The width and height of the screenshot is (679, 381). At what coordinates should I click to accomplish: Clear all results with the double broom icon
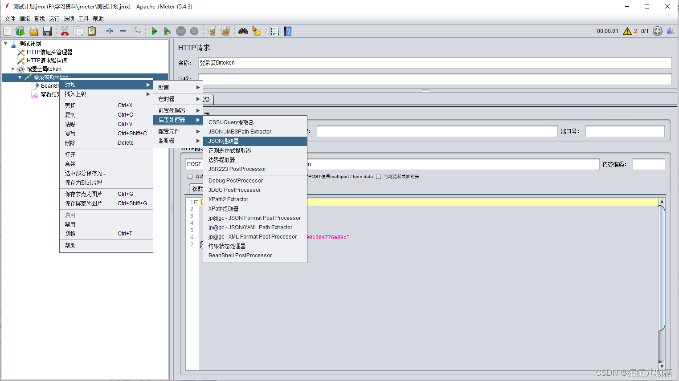coord(225,31)
